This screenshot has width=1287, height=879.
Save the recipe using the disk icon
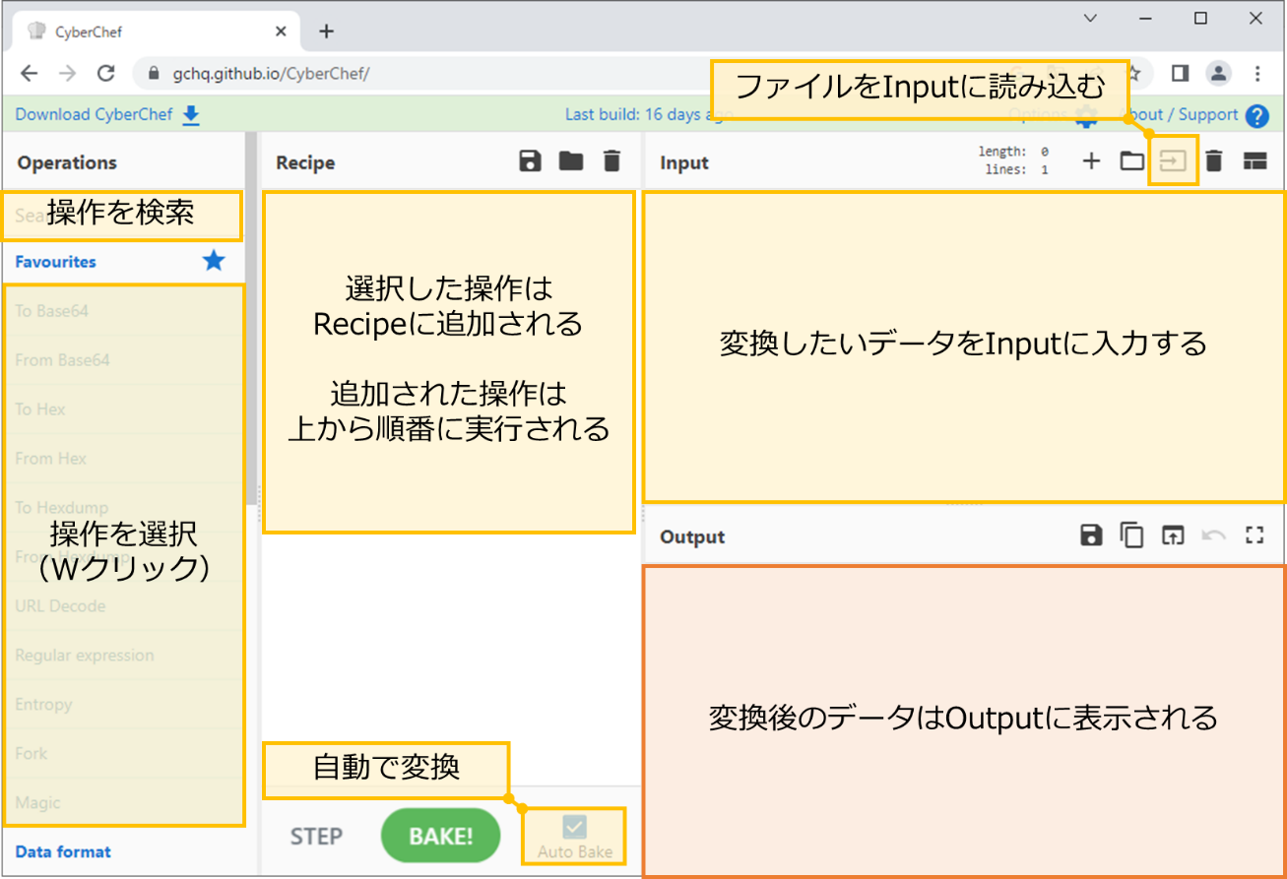(530, 161)
